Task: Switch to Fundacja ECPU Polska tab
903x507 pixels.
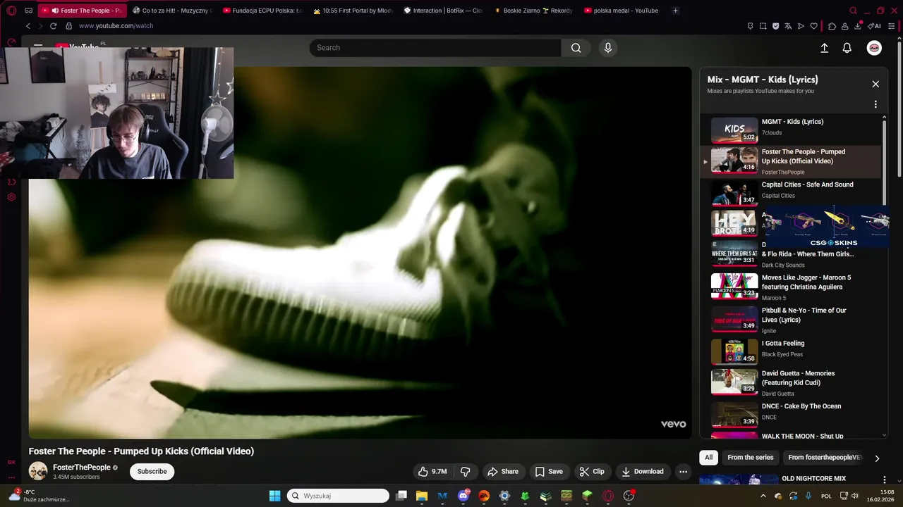Action: [x=262, y=11]
